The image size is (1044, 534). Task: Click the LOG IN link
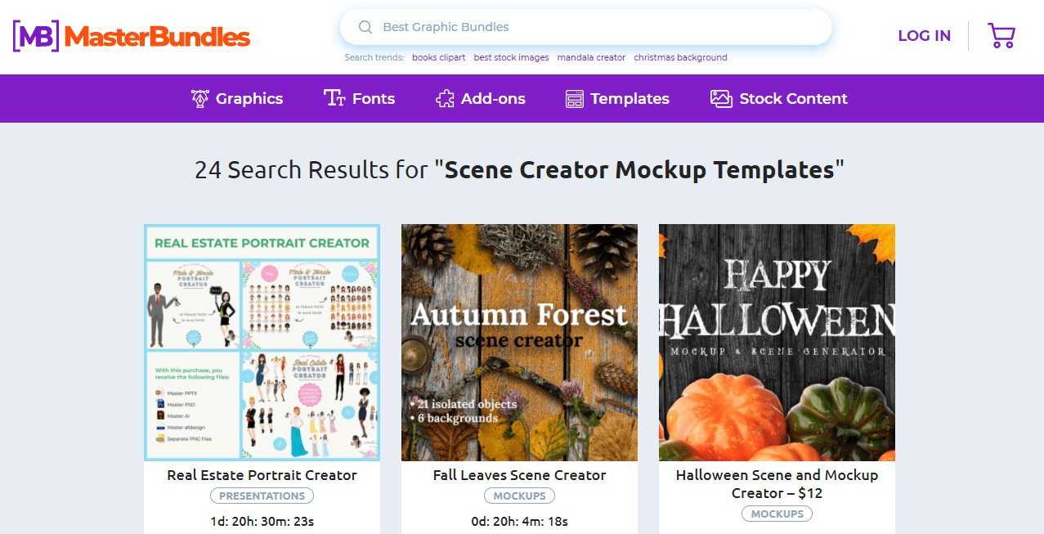click(925, 36)
